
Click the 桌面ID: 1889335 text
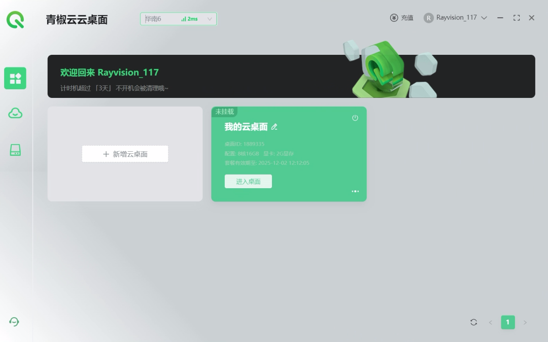click(x=244, y=144)
